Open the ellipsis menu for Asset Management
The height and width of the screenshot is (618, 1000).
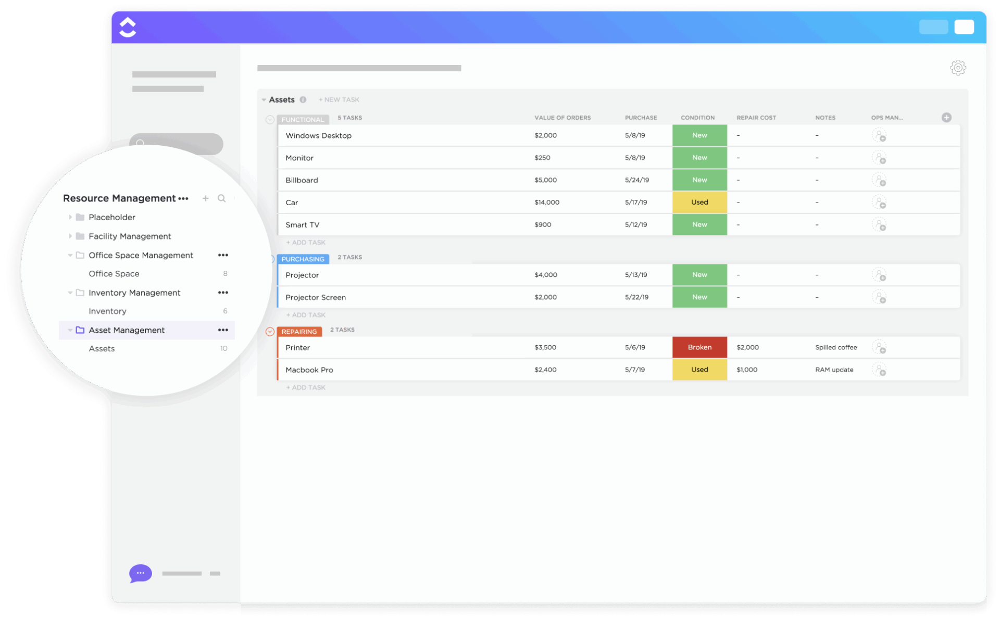click(x=223, y=330)
